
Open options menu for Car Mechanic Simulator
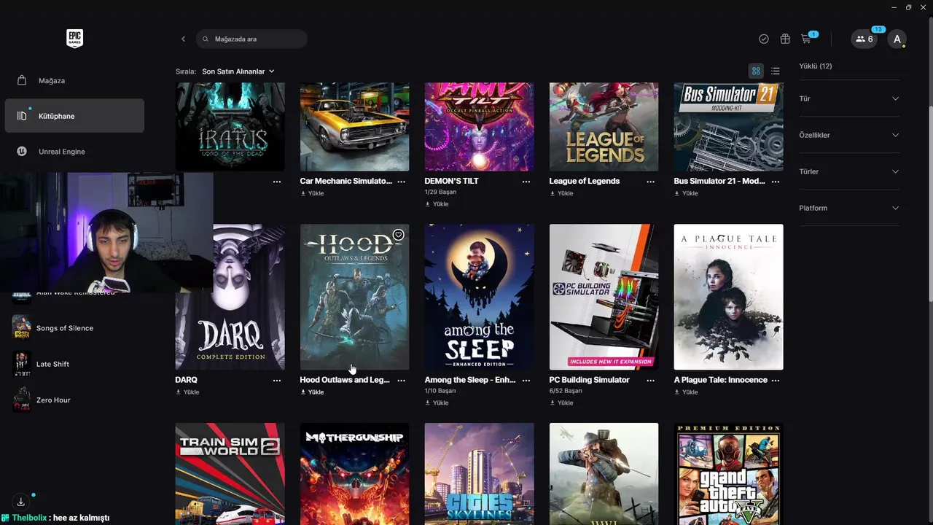pyautogui.click(x=402, y=182)
